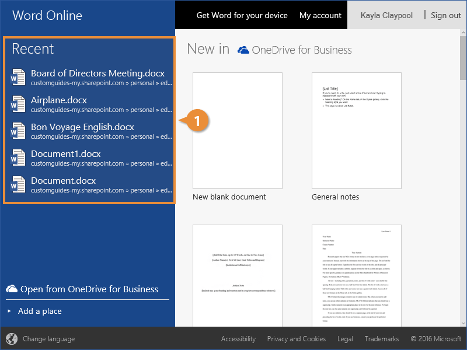Open the My account menu
The width and height of the screenshot is (467, 350).
[x=320, y=15]
